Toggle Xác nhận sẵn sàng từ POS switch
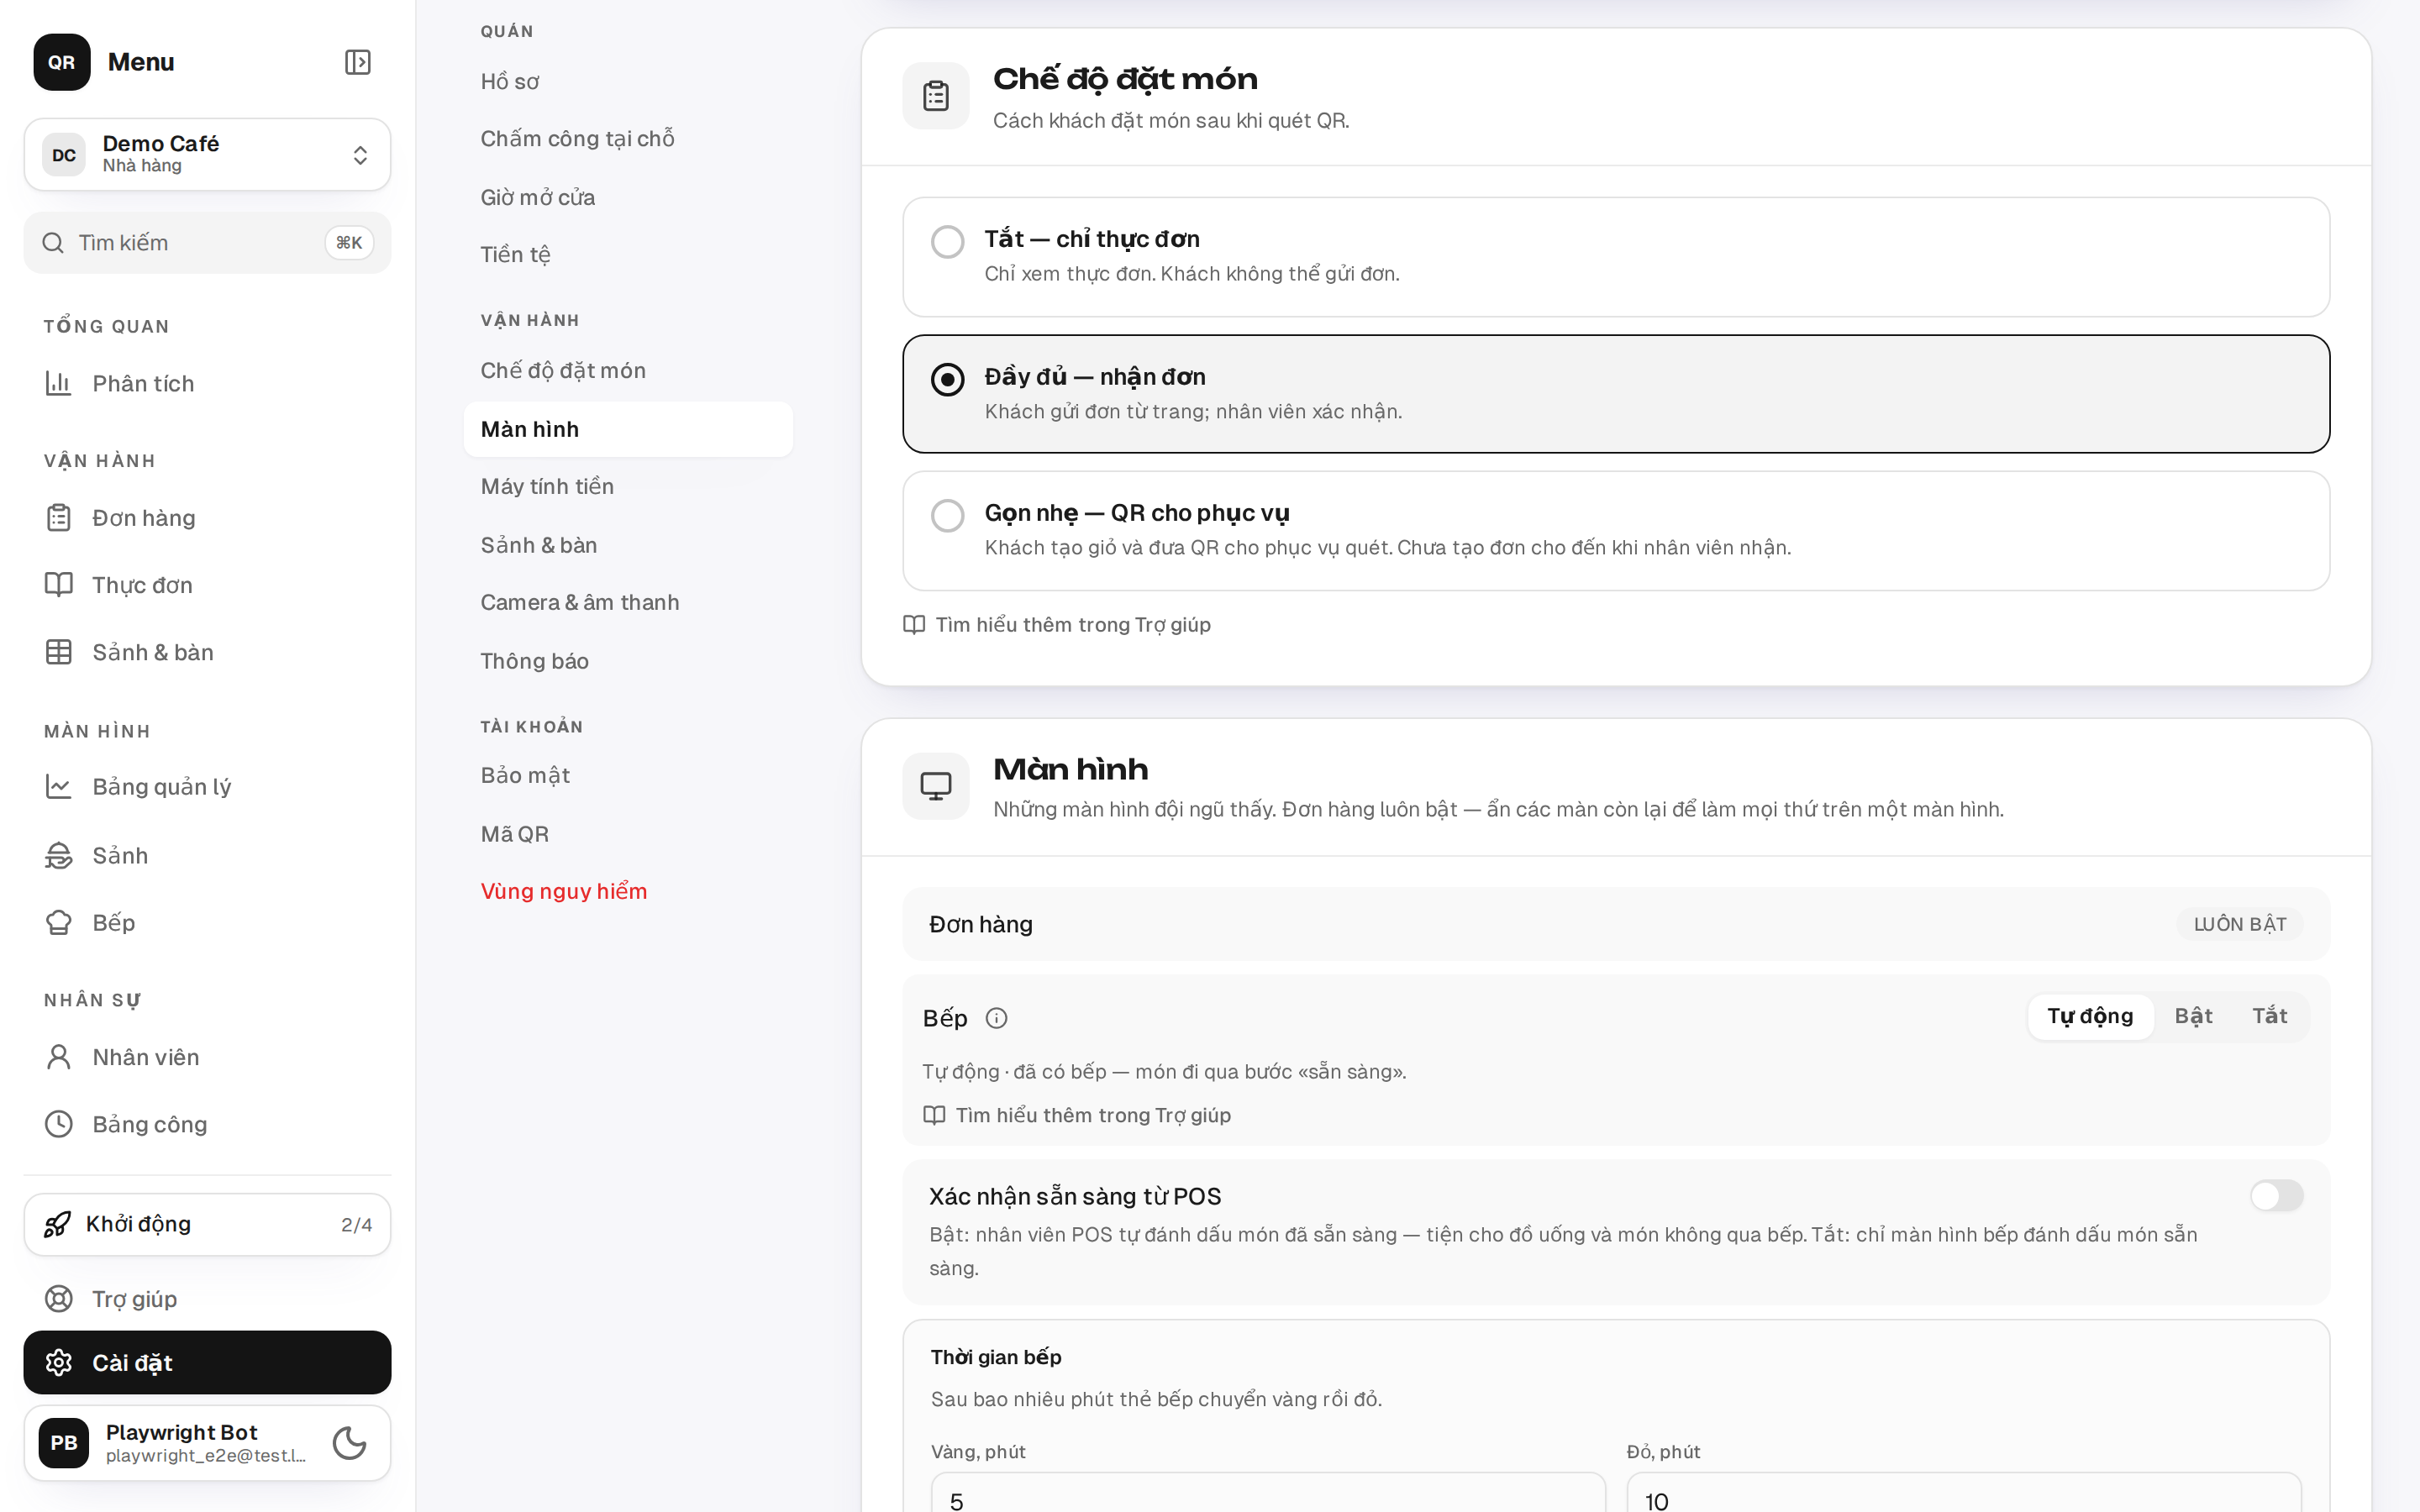Screen dimensions: 2420x1512 2276,1196
